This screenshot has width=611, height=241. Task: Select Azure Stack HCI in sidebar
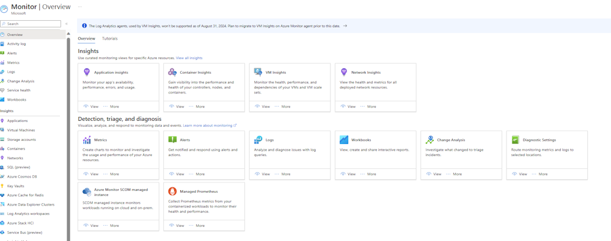tap(20, 223)
